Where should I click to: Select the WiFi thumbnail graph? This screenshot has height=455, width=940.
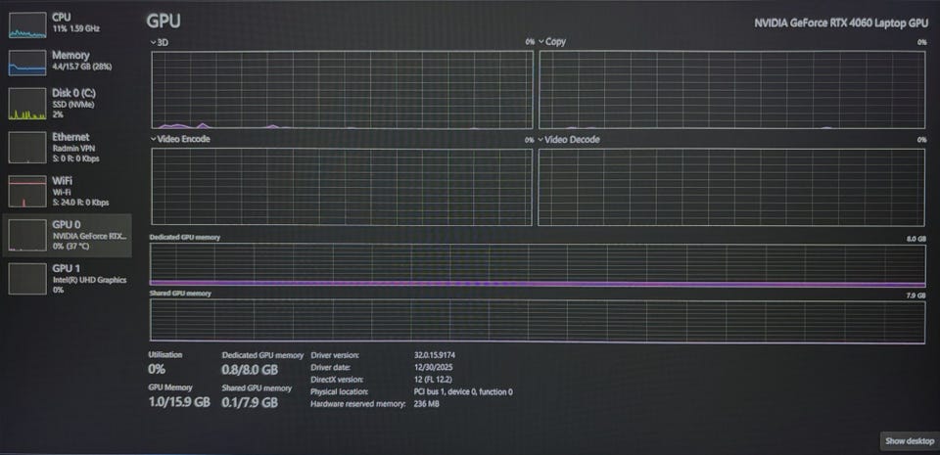coord(27,191)
